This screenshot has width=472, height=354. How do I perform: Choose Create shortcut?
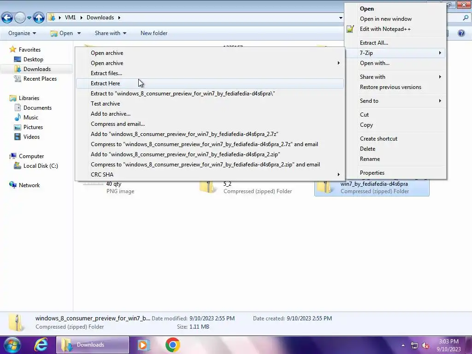(395, 139)
